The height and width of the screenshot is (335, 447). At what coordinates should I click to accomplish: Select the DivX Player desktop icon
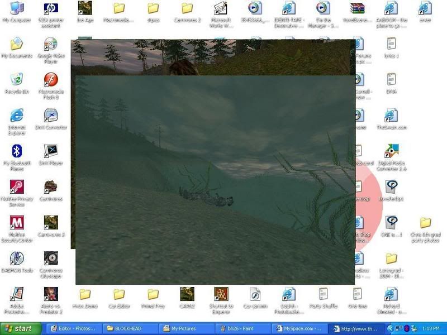[51, 151]
